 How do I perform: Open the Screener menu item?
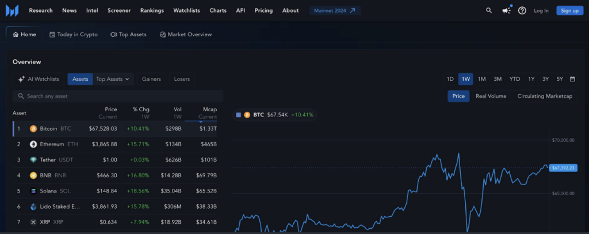click(119, 10)
